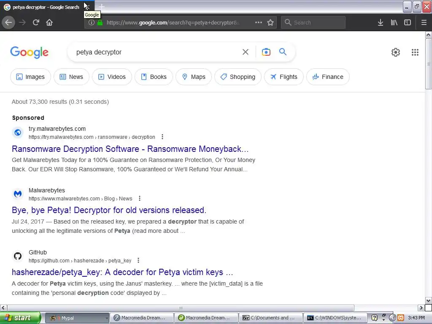Select the petya decryptor Google Search tab
This screenshot has height=324, width=432.
point(46,7)
